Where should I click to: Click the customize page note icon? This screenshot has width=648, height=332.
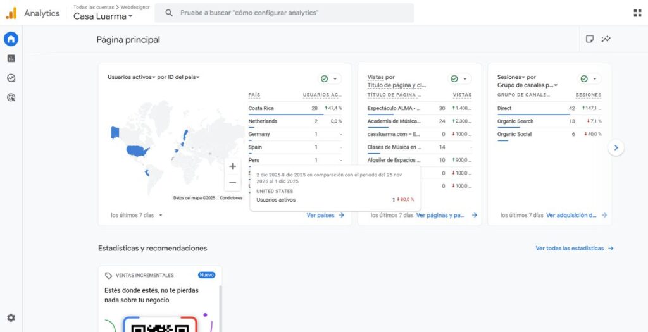tap(589, 39)
